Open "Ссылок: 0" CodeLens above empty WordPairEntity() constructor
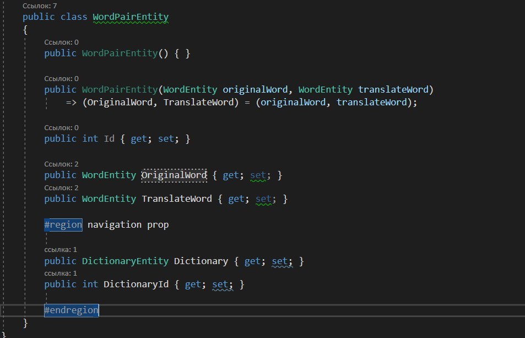 (61, 42)
